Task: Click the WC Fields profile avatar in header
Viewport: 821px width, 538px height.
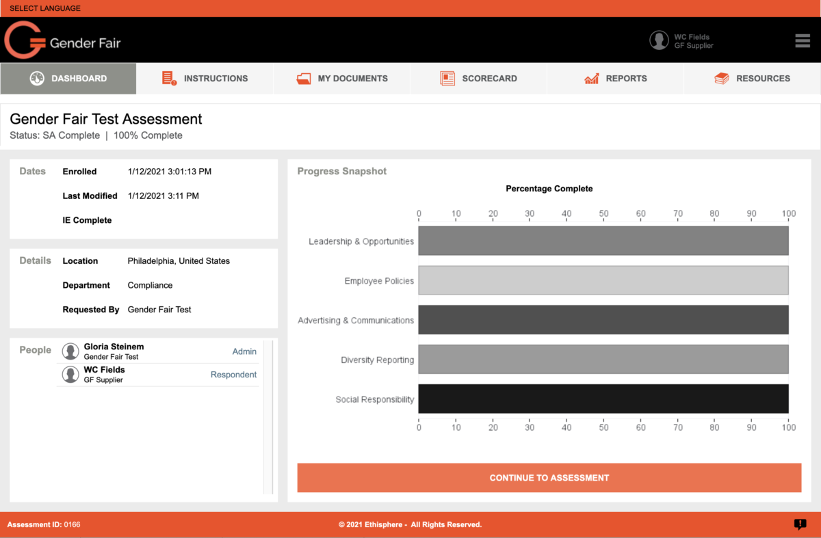Action: [659, 40]
